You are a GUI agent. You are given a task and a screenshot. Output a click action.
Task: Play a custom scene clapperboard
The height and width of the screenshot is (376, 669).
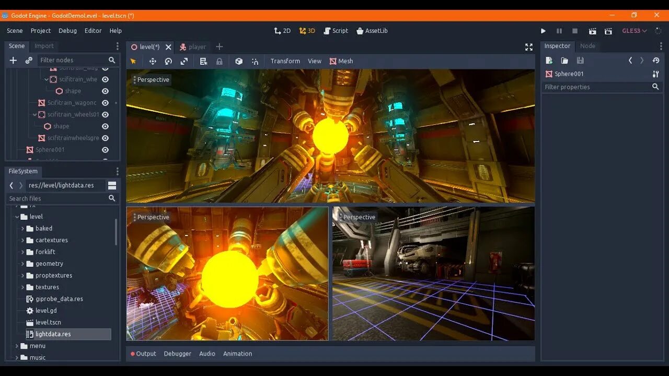pos(608,31)
